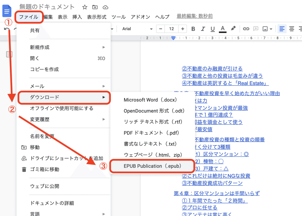Open the 編集 menu
This screenshot has width=302, height=216.
pyautogui.click(x=48, y=17)
